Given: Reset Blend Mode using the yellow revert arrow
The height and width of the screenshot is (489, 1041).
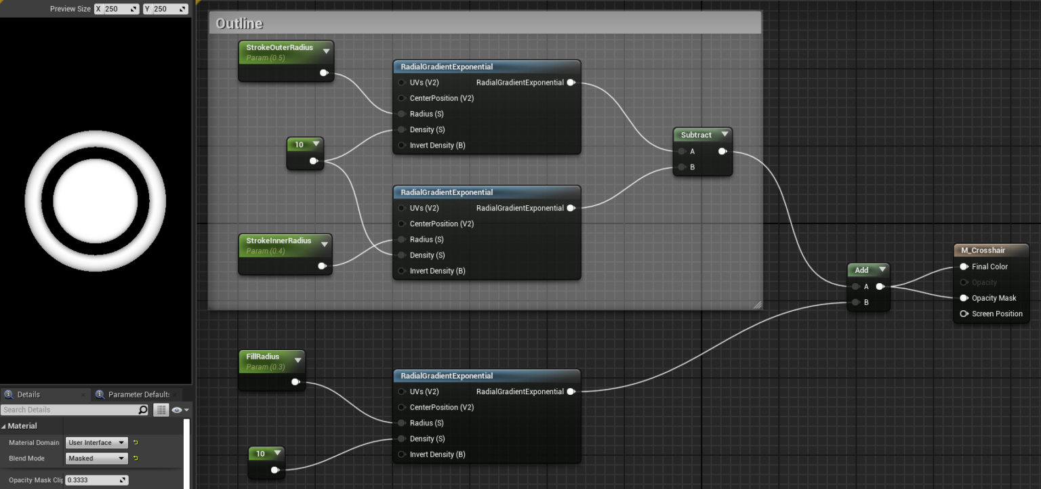Looking at the screenshot, I should (x=136, y=458).
